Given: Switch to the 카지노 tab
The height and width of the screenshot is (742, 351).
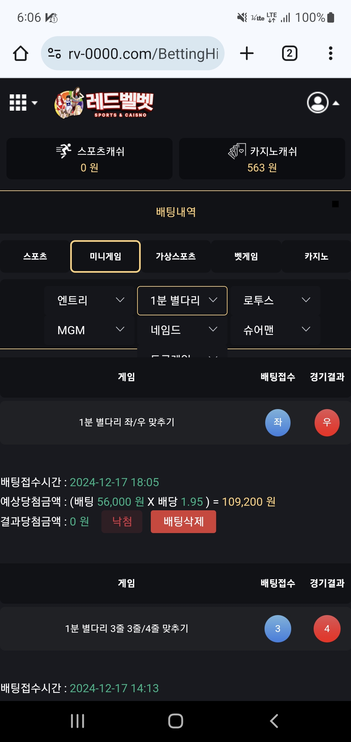Looking at the screenshot, I should [x=316, y=256].
